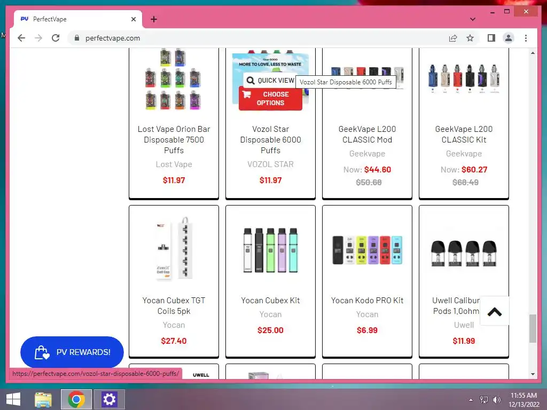
Task: Open Windows Start menu
Action: point(13,399)
